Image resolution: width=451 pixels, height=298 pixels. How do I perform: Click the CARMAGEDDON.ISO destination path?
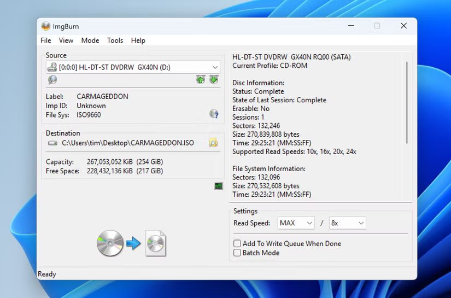127,143
